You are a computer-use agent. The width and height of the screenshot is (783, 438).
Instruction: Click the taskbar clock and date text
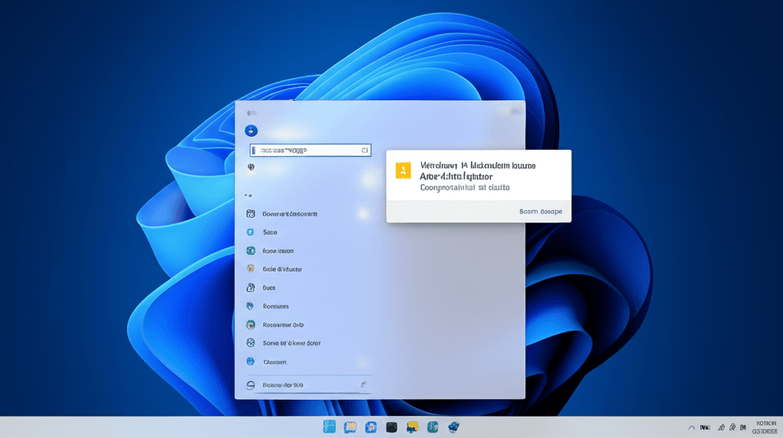[765, 427]
